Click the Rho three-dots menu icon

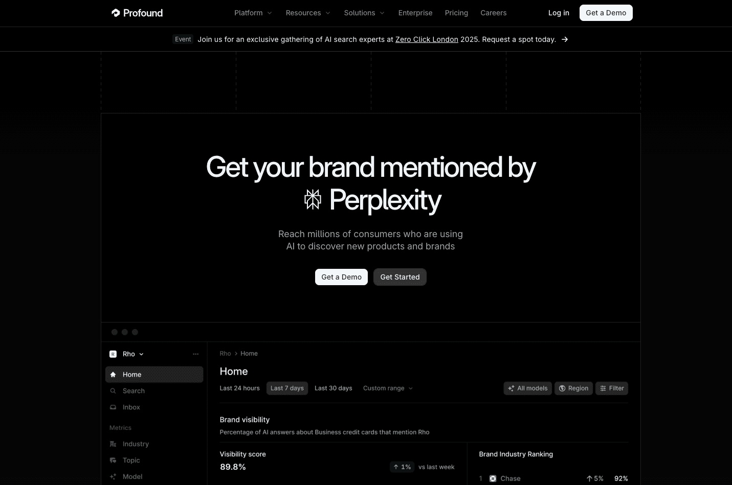(x=195, y=354)
